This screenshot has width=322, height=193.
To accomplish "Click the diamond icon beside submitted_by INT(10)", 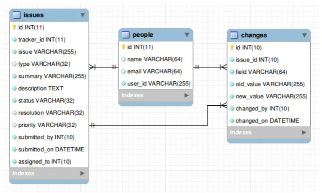I will [14, 137].
